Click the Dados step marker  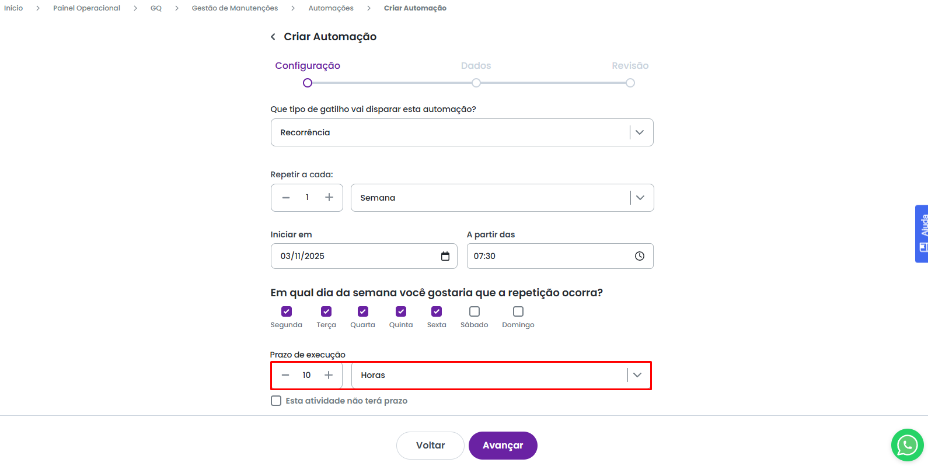(x=476, y=83)
